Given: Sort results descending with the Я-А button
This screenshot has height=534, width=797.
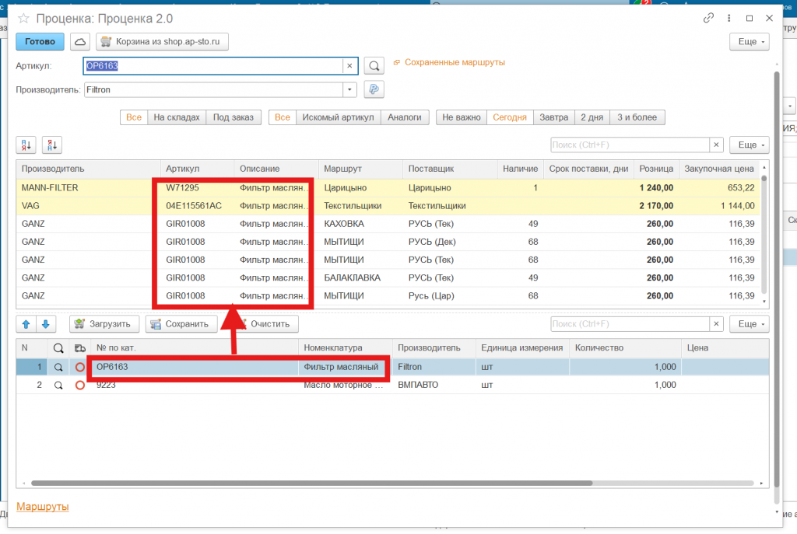Looking at the screenshot, I should coord(51,145).
